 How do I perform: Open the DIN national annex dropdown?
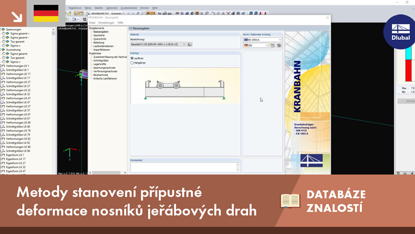coord(256,45)
